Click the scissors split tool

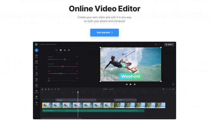tap(42, 89)
